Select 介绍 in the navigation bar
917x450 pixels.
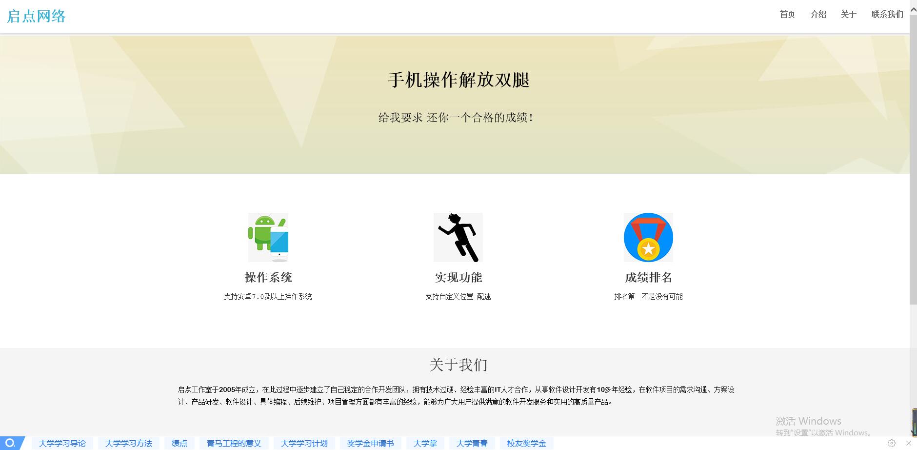pos(817,14)
